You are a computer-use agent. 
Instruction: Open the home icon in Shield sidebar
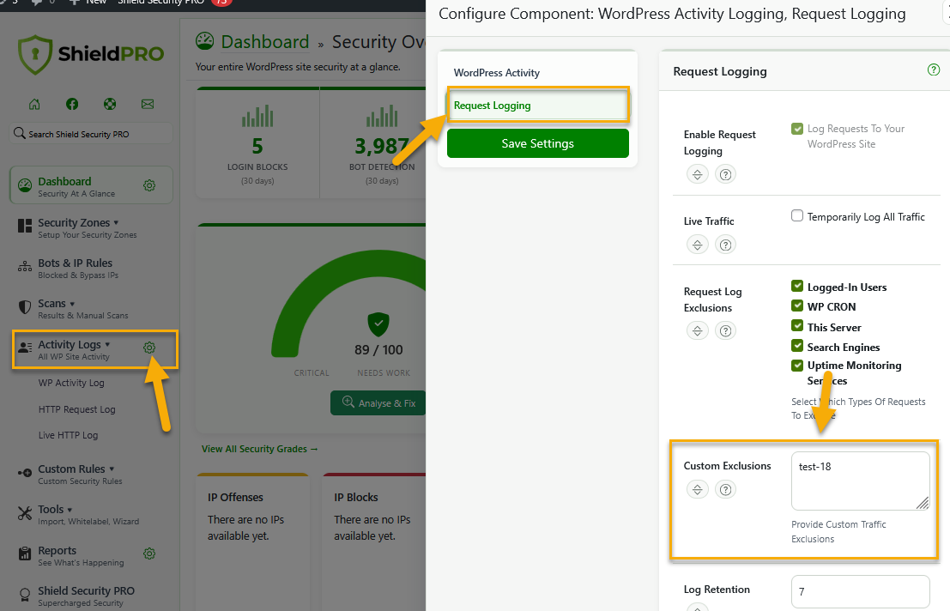tap(34, 104)
